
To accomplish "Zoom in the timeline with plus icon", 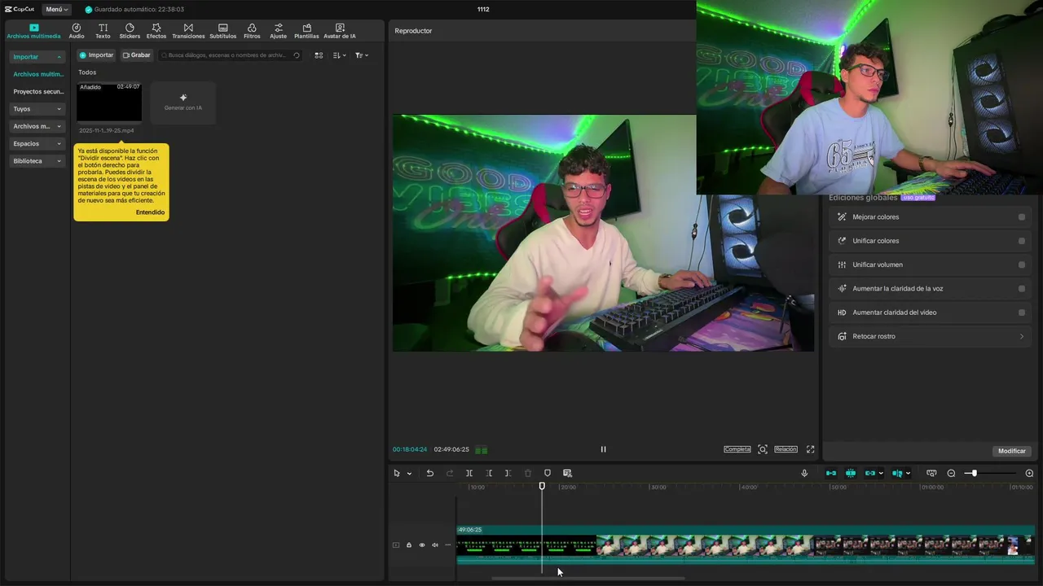I will (x=1029, y=473).
